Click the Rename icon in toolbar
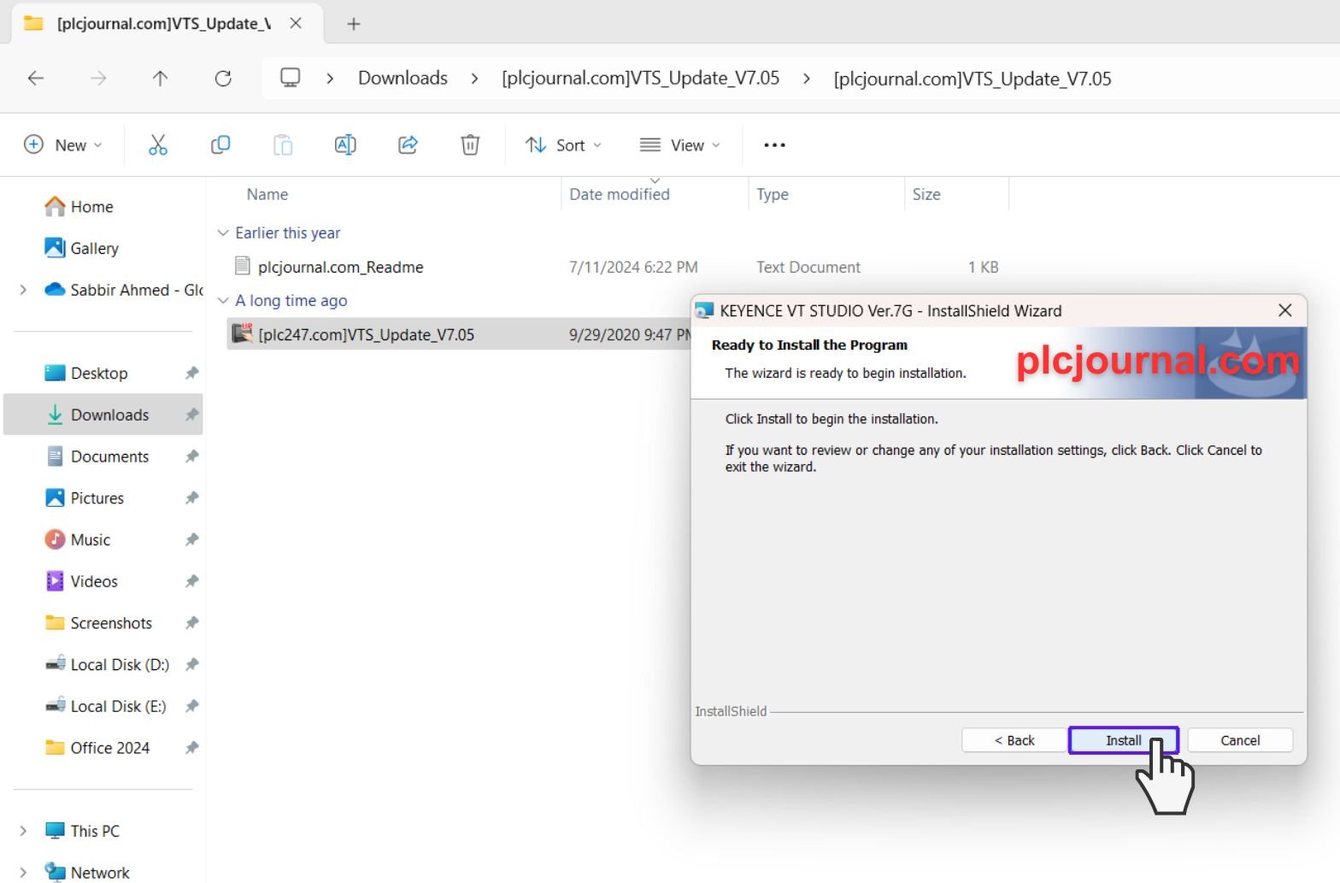The width and height of the screenshot is (1340, 883). [x=345, y=145]
